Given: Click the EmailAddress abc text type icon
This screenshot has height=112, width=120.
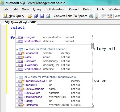Looking at the screenshot, I should coord(21,97).
